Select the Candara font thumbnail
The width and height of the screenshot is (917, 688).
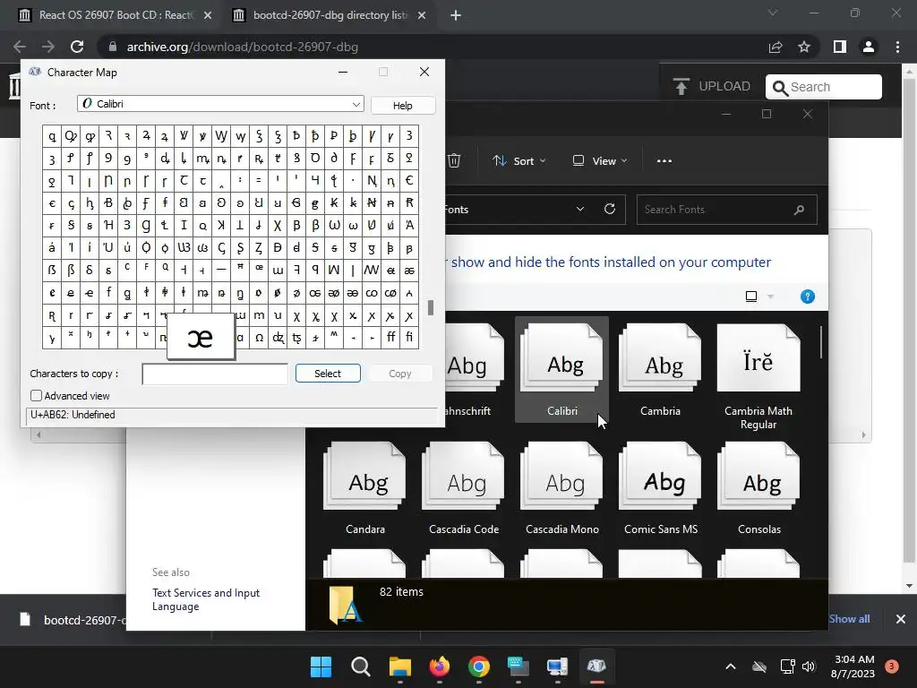365,488
